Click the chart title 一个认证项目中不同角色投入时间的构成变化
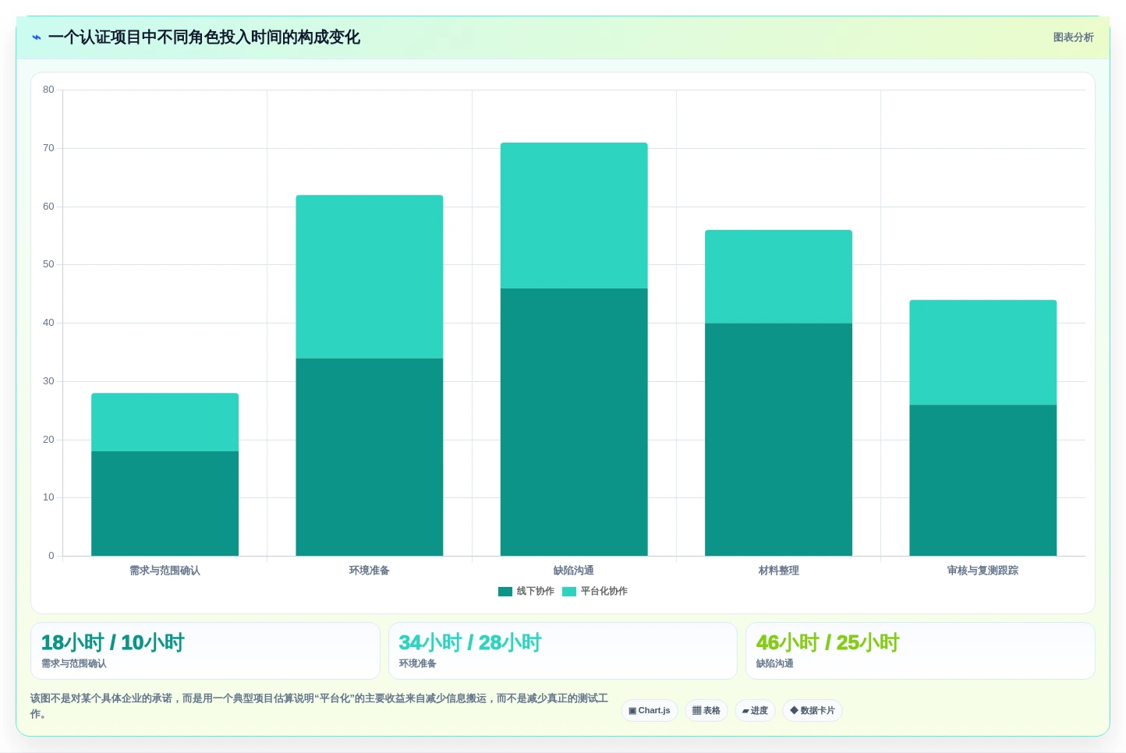The width and height of the screenshot is (1126, 753). pos(204,37)
